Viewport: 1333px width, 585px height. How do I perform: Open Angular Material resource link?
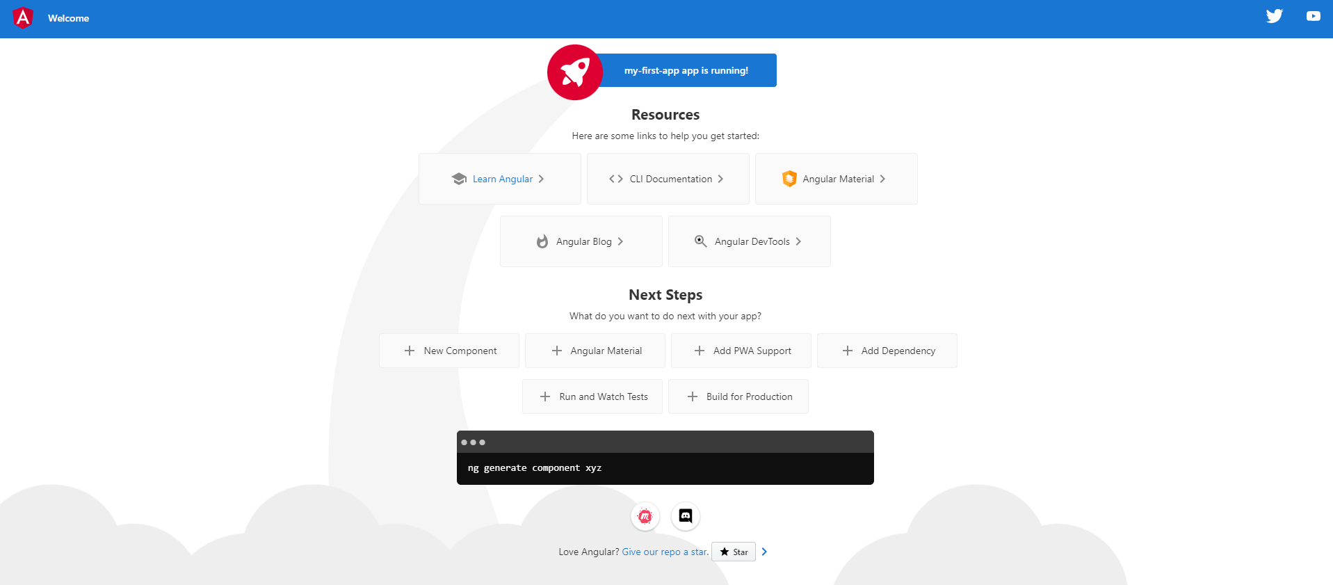(x=837, y=179)
